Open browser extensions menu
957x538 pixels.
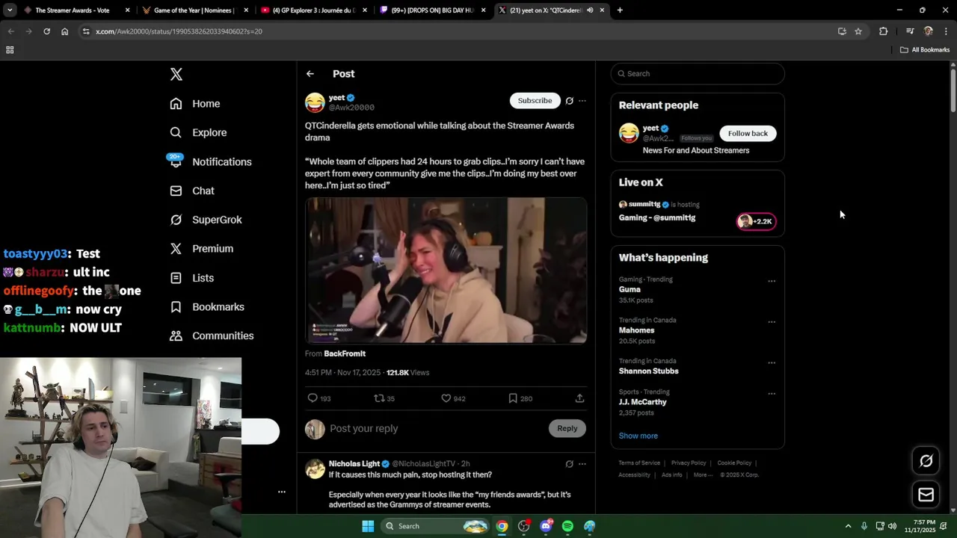[884, 31]
